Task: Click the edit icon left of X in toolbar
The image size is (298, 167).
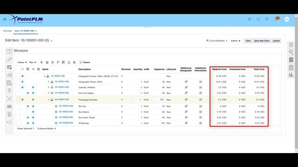Action: (47, 62)
